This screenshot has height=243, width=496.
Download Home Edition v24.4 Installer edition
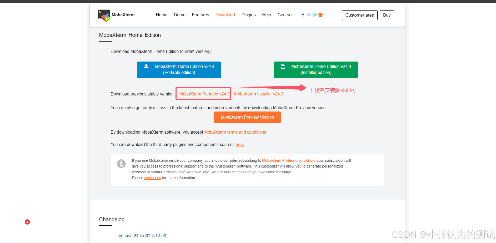[316, 70]
